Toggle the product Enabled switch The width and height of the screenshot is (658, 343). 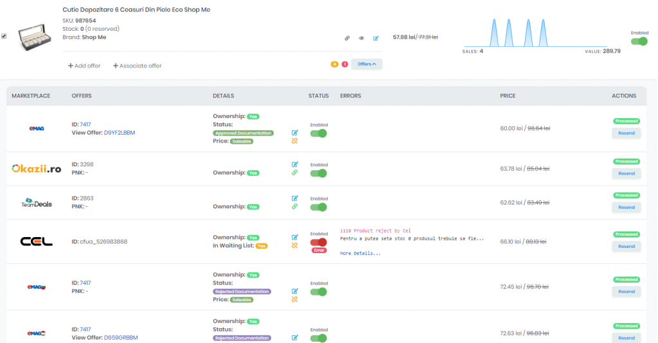639,41
